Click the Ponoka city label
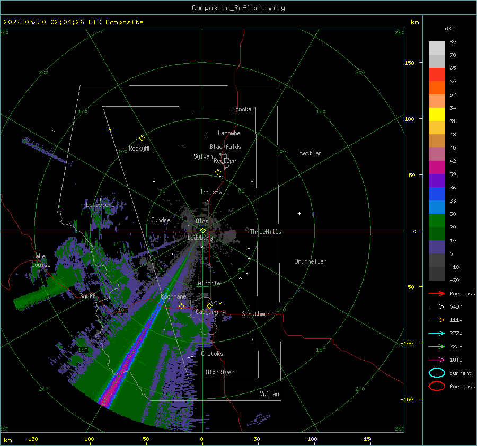 point(242,109)
